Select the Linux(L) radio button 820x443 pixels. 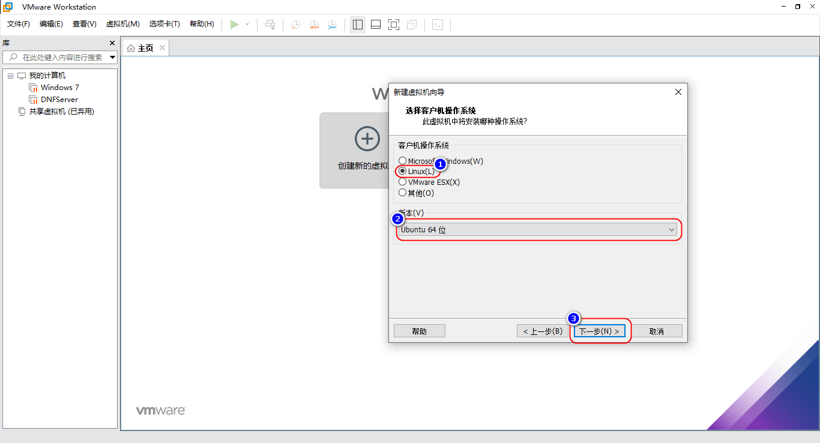coord(403,171)
